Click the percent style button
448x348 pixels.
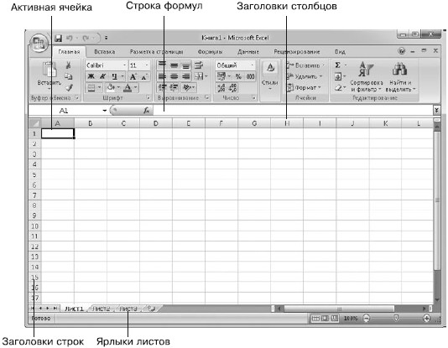point(238,76)
